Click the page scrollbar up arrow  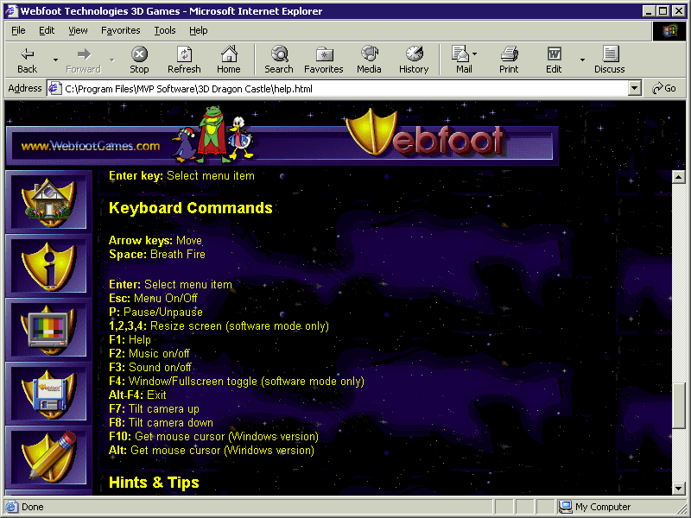coord(679,178)
